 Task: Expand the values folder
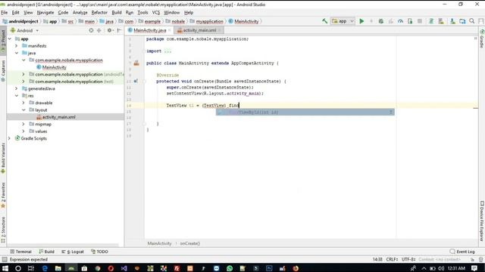[23, 131]
